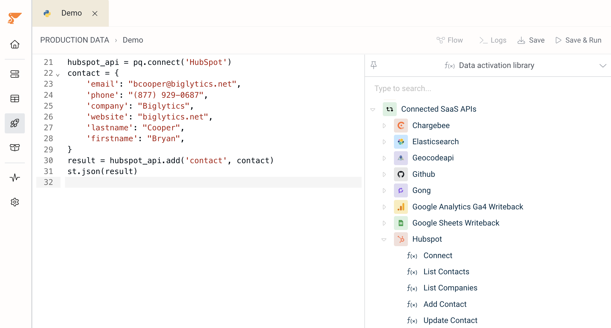Click the 'HubSpot' string on line 21
This screenshot has width=611, height=328.
(206, 62)
